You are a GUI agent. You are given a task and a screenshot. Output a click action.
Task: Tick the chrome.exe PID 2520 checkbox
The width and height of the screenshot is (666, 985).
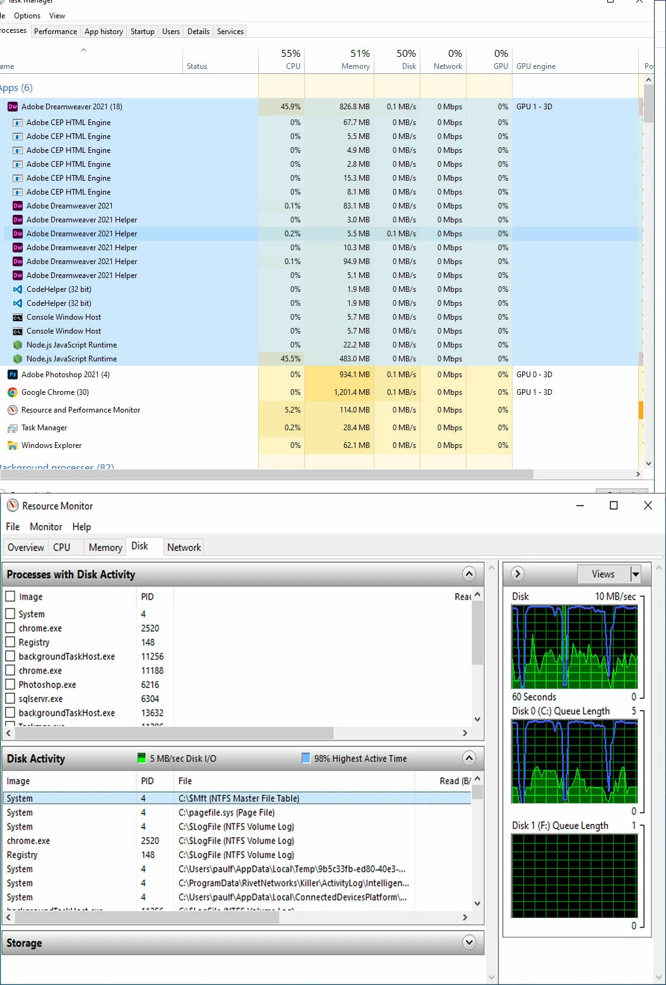click(10, 628)
